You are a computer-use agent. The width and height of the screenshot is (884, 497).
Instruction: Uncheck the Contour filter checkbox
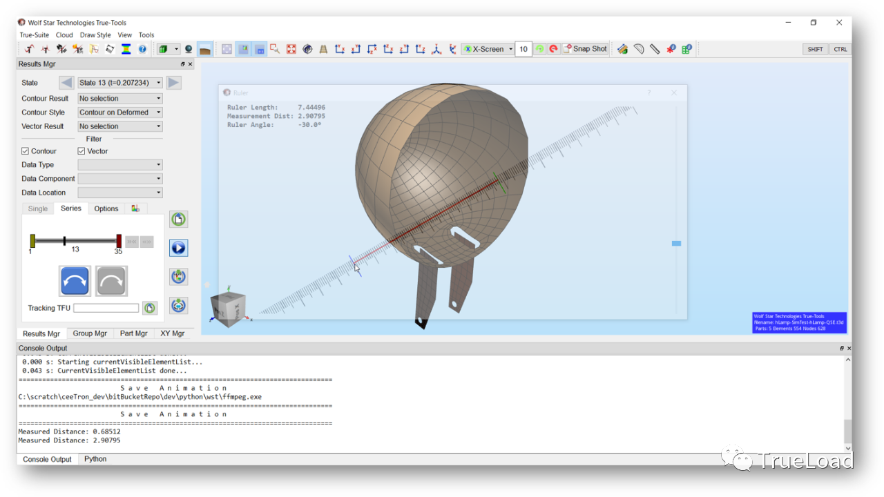[x=26, y=151]
